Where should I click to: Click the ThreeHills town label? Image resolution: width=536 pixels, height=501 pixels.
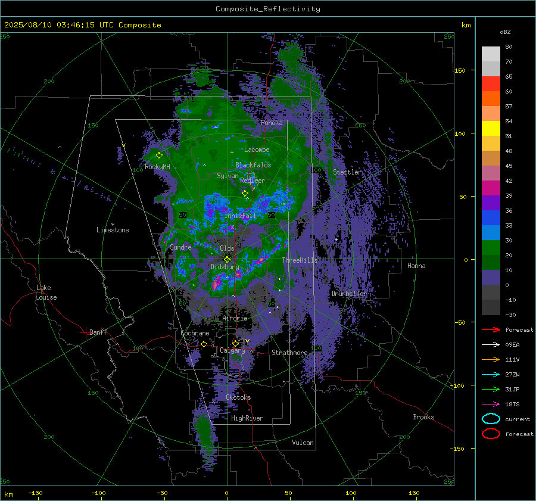[x=300, y=260]
